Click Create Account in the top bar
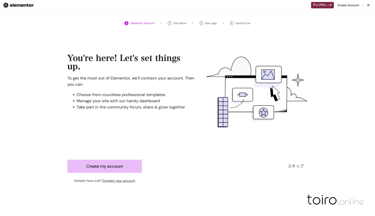 pos(348,5)
